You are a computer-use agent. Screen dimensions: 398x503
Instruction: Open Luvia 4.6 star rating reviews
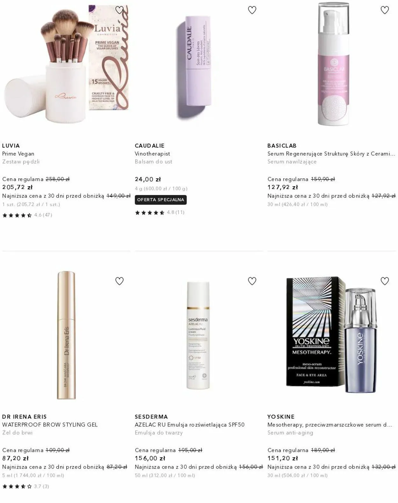click(x=27, y=215)
